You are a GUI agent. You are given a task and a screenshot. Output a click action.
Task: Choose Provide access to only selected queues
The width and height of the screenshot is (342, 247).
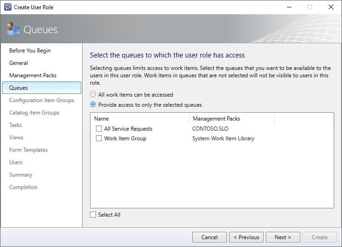(x=93, y=104)
